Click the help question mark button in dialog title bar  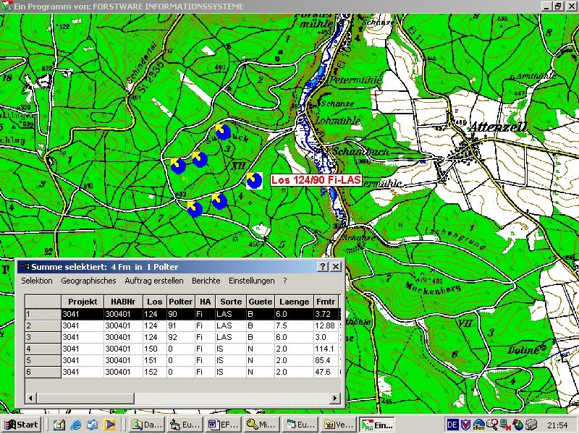point(324,267)
